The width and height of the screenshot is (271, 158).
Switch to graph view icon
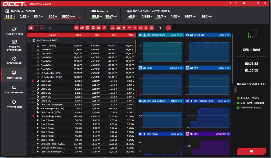point(41,28)
